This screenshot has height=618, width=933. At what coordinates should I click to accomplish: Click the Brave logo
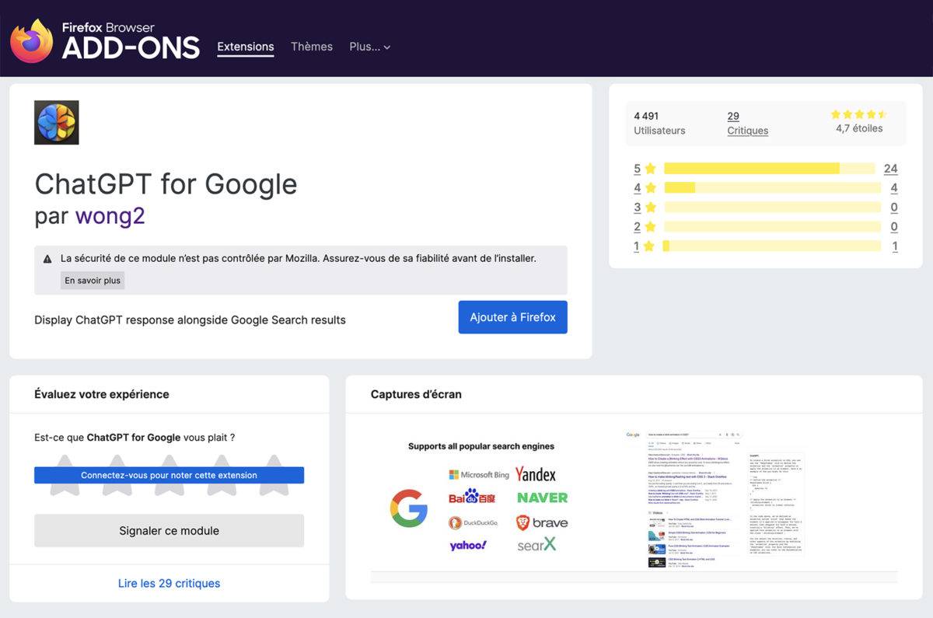click(x=542, y=522)
